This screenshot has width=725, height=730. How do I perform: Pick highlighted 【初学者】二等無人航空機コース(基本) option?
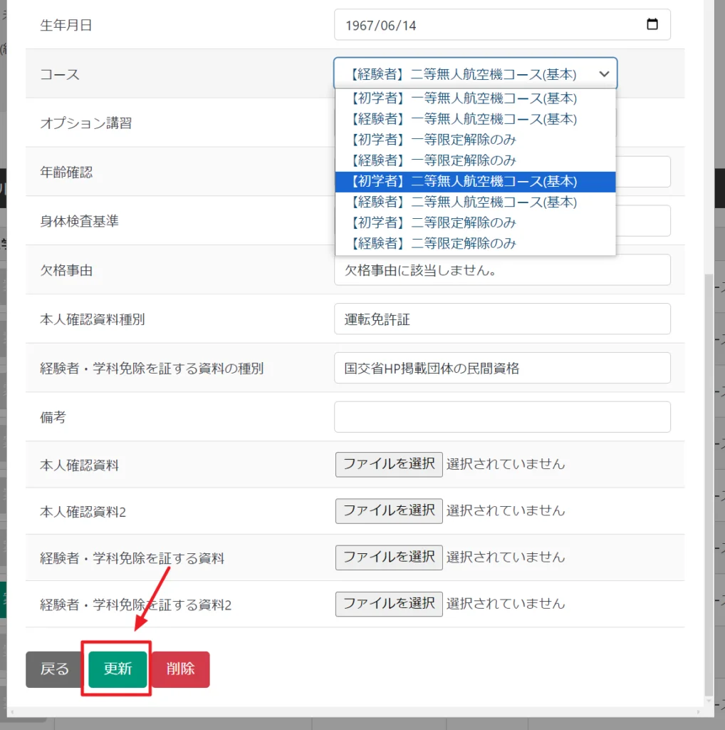(463, 182)
